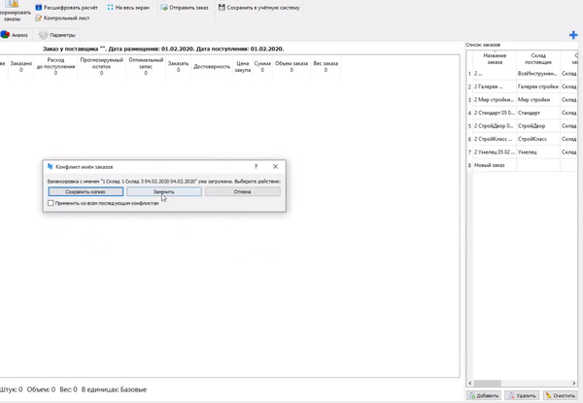Click Галерея стройки supplier cell
Image resolution: width=583 pixels, height=403 pixels.
tap(538, 86)
